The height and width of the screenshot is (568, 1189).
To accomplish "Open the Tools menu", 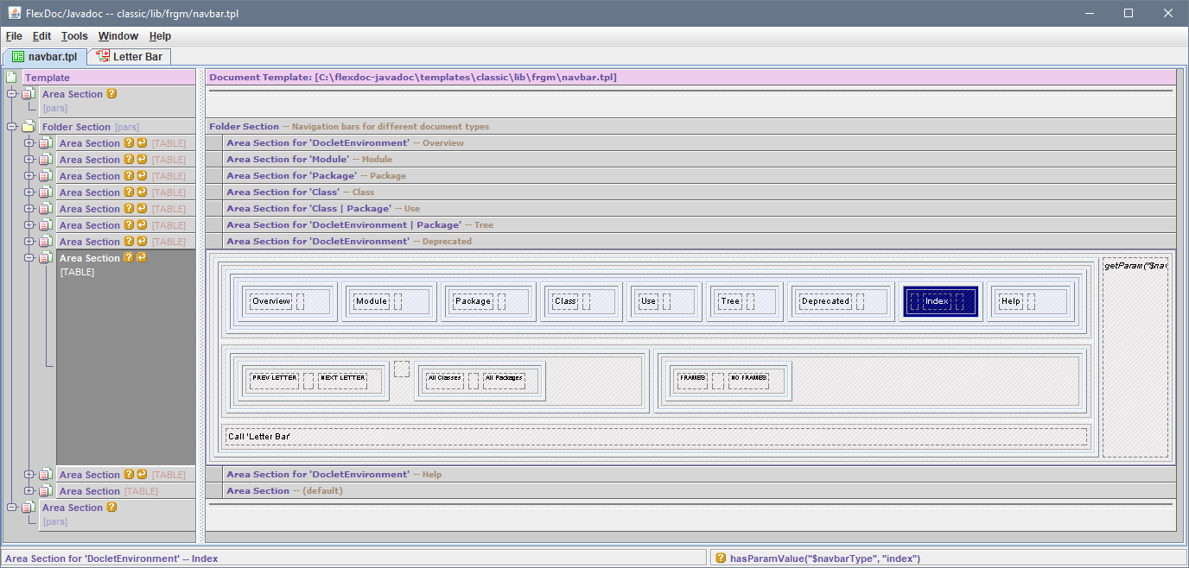I will [74, 36].
